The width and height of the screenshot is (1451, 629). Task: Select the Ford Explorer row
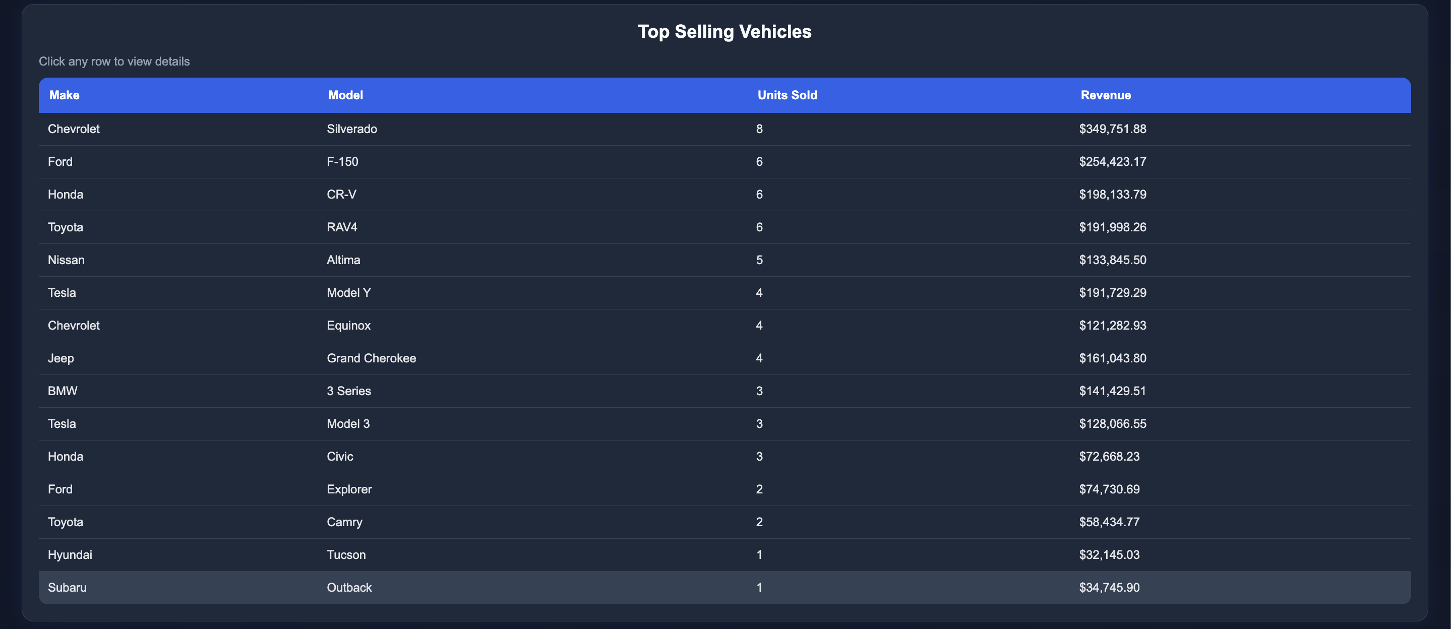pyautogui.click(x=724, y=489)
